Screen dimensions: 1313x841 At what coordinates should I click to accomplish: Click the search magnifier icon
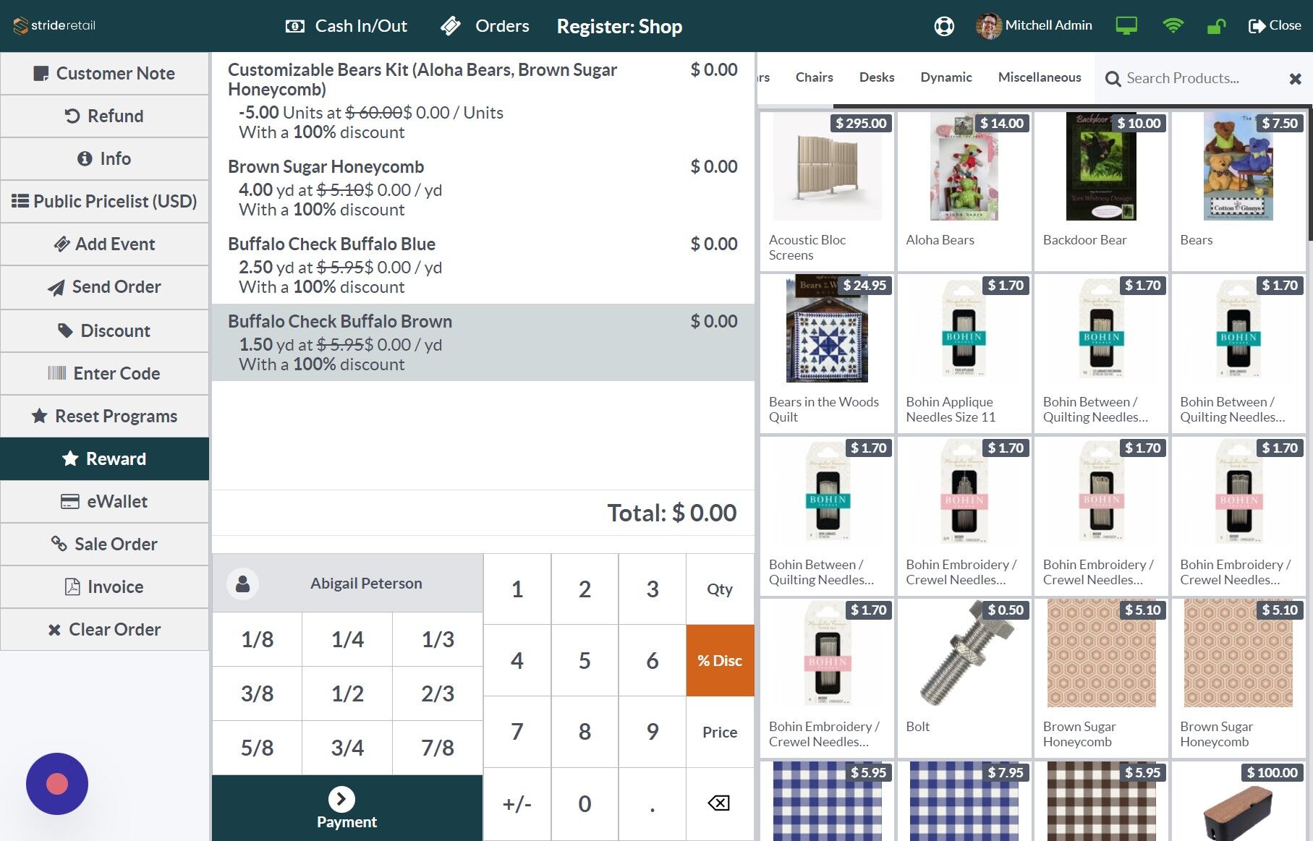click(x=1112, y=78)
